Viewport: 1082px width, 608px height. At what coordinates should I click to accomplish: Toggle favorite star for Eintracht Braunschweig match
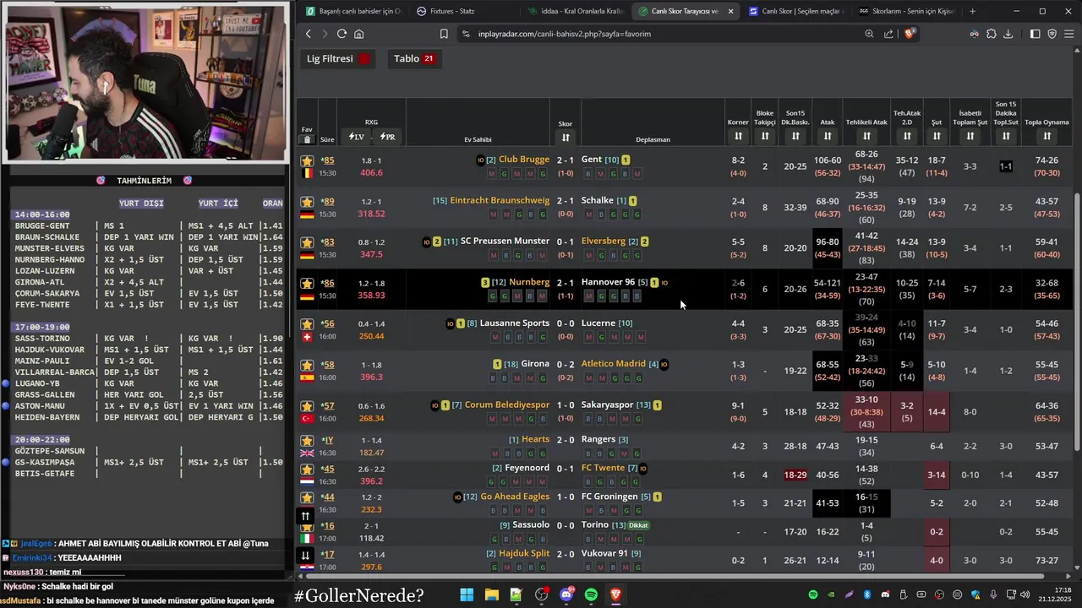coord(307,202)
